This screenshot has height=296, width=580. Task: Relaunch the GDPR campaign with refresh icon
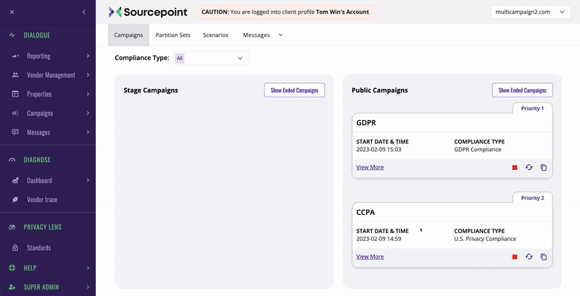coord(529,168)
